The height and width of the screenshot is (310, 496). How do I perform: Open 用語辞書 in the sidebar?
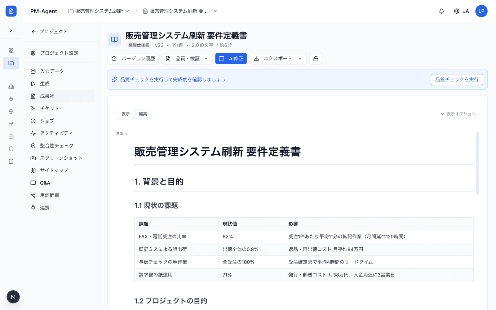60,195
